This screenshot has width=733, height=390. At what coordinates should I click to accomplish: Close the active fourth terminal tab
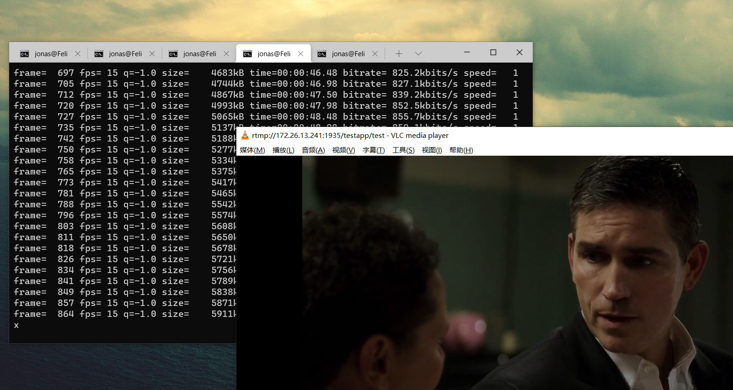(x=300, y=54)
